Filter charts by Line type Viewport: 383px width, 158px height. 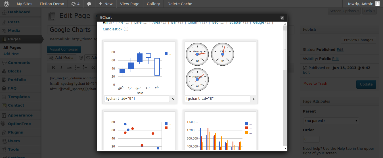tap(138, 22)
